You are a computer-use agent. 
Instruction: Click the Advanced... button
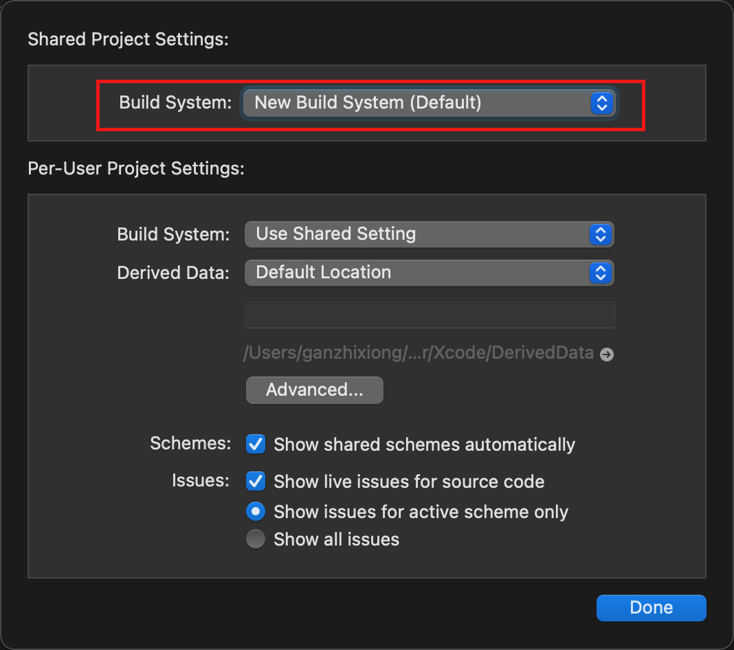(x=315, y=390)
